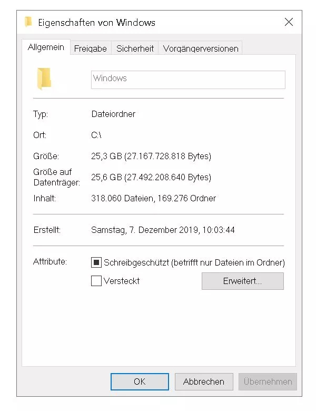Click the folder icon in the title bar
This screenshot has height=411, width=316.
point(28,22)
